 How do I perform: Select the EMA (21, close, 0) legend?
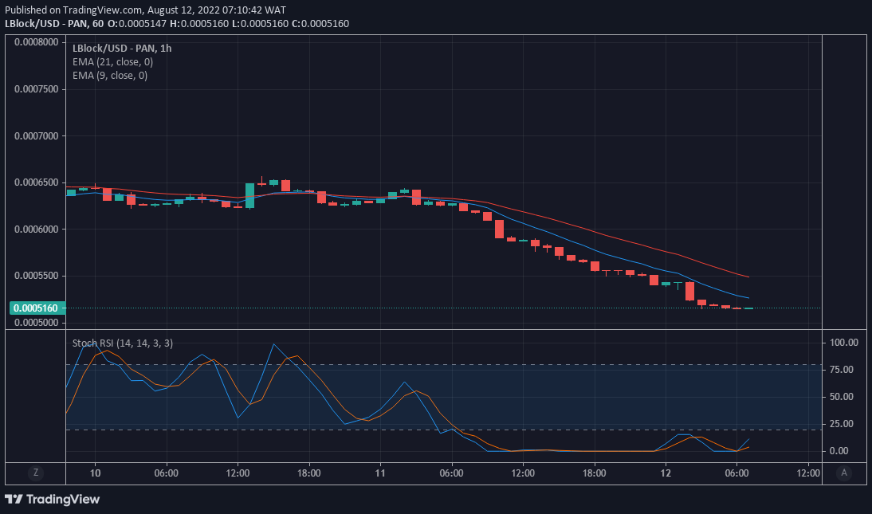pyautogui.click(x=112, y=61)
